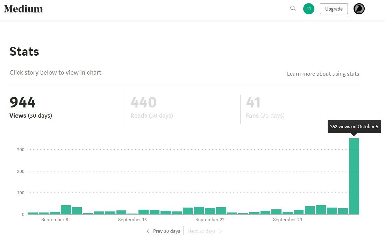Select the bar above the September 8 label
The width and height of the screenshot is (385, 237).
pos(55,212)
